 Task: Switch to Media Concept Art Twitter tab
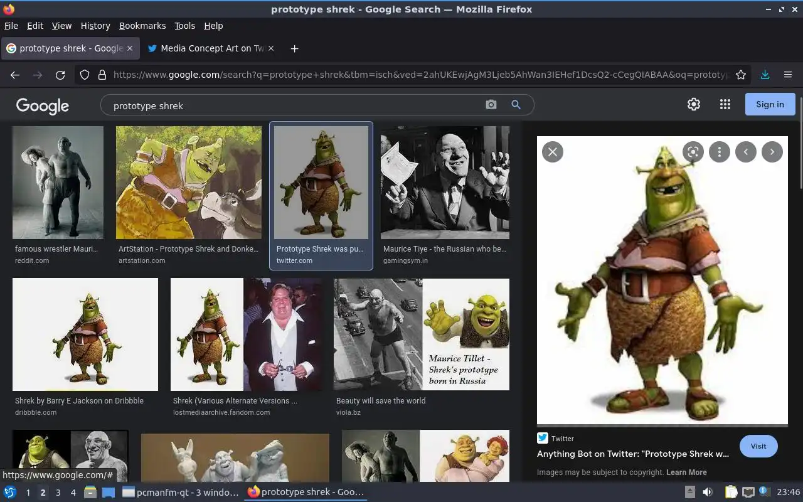pos(212,48)
